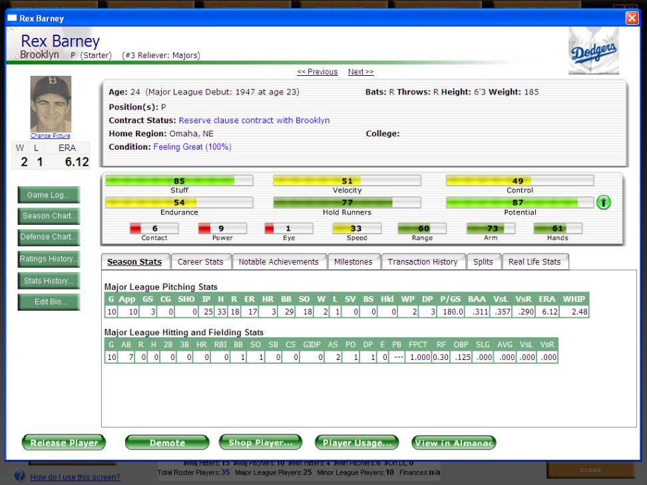
Task: Click the Stuff rating bar
Action: (x=179, y=181)
